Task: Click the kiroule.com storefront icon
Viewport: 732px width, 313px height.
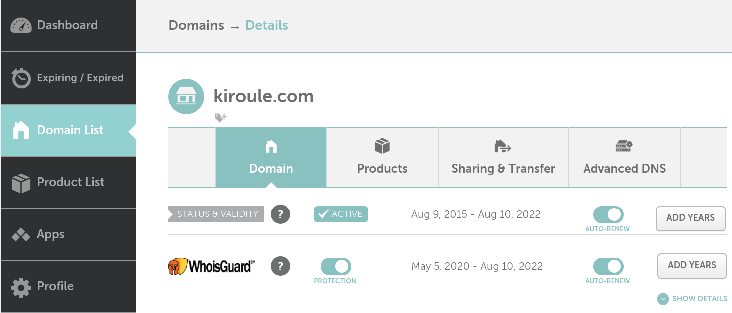Action: 186,97
